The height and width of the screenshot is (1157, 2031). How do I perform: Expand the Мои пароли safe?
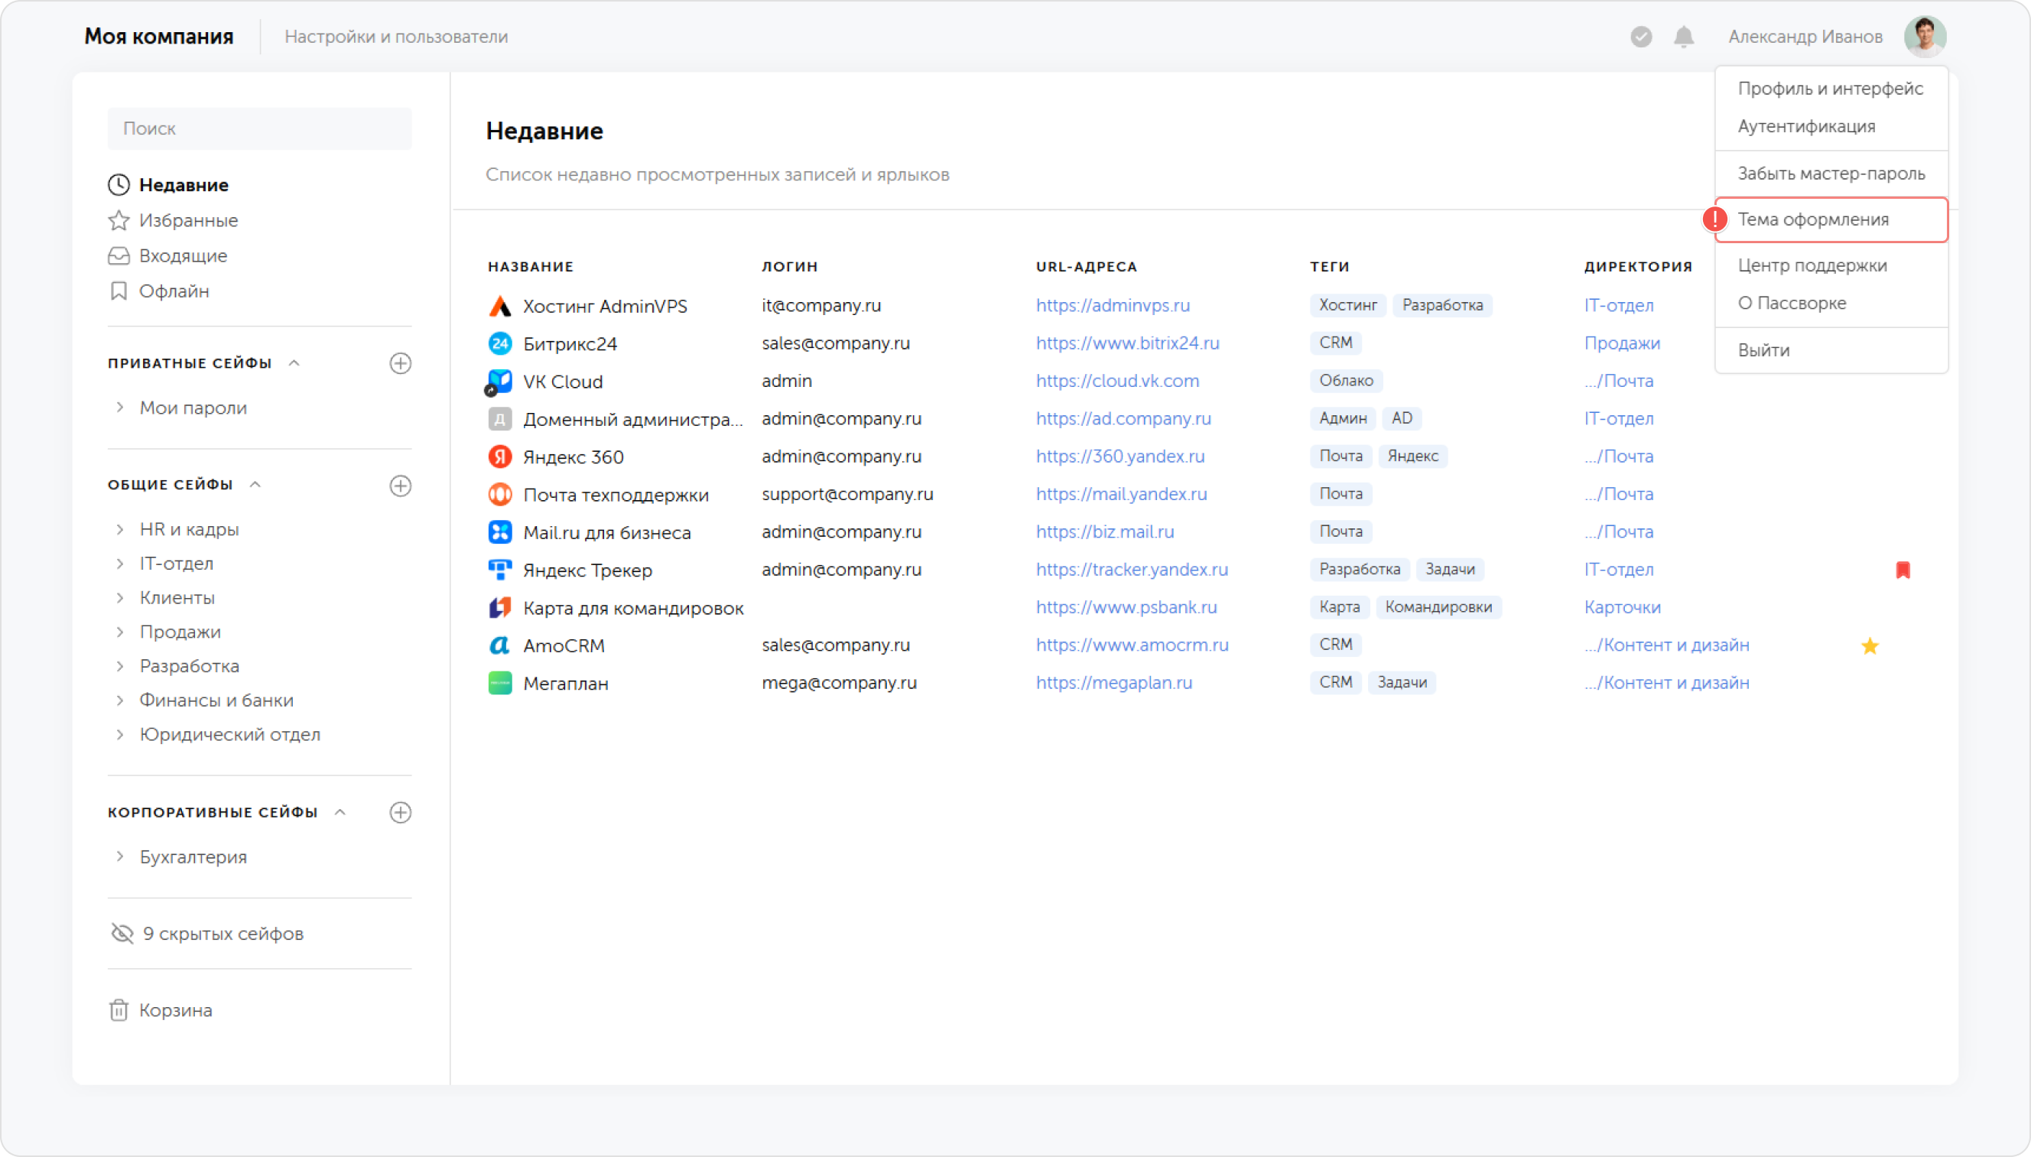pos(120,408)
